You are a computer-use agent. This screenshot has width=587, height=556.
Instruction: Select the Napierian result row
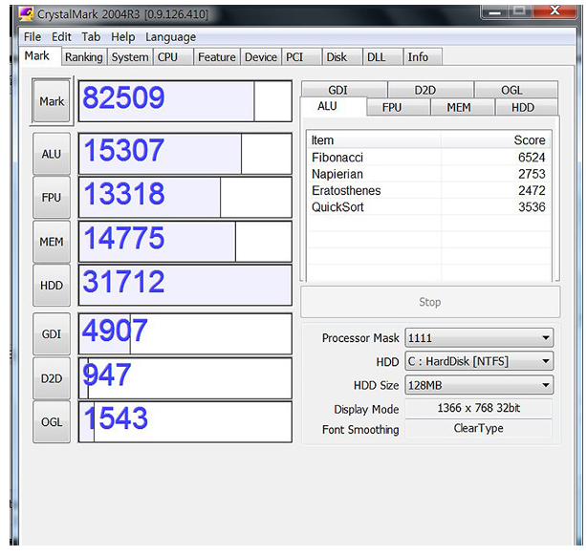coord(428,174)
